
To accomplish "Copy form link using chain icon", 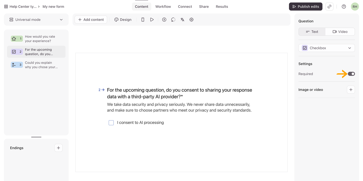I will click(x=329, y=7).
